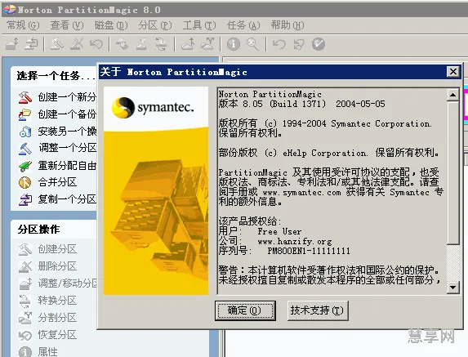
Task: Choose the 合并分区 task
Action: [47, 182]
